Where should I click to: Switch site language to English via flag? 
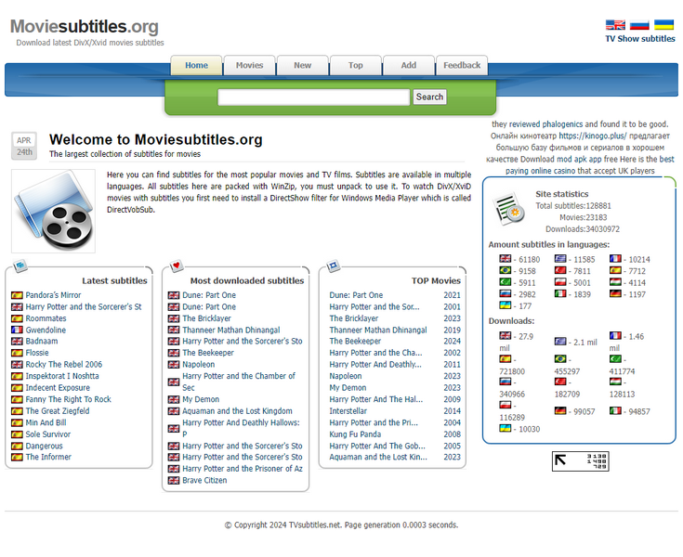[x=615, y=25]
